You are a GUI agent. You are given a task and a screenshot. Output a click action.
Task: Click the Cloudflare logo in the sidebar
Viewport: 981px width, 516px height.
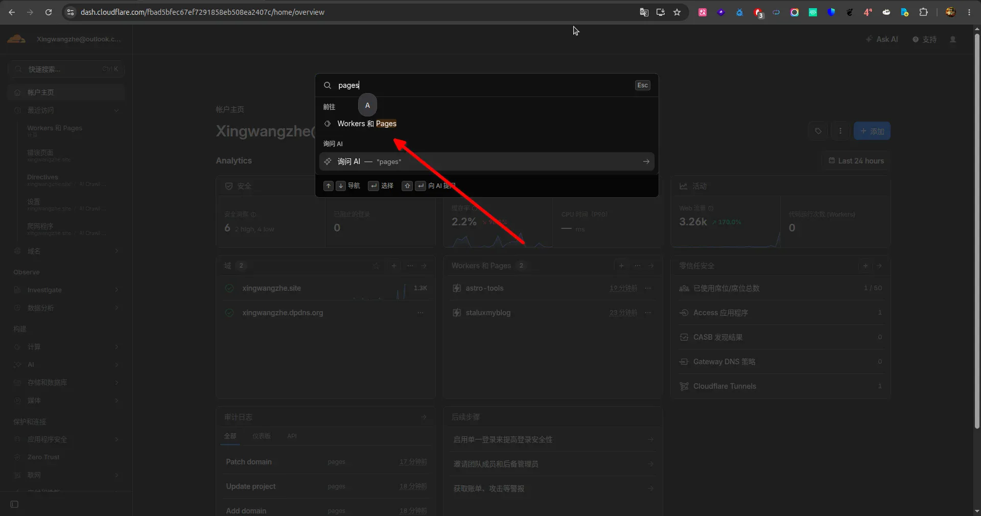[16, 39]
